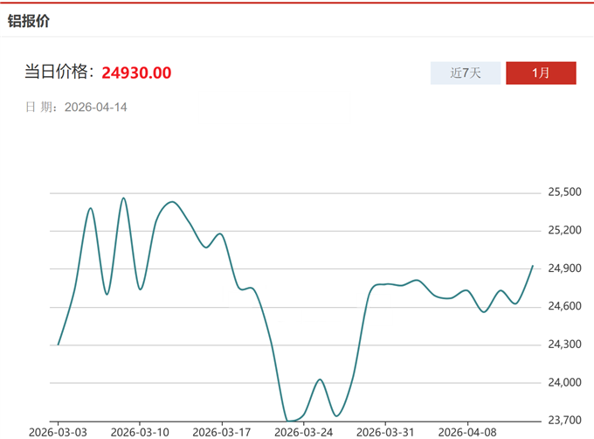Click the 24,600 y-axis value
594x439 pixels.
point(564,306)
